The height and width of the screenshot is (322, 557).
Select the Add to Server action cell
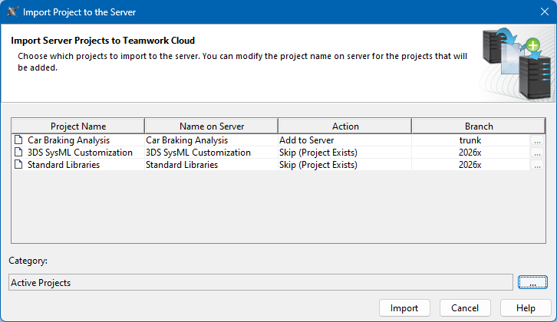coord(345,140)
